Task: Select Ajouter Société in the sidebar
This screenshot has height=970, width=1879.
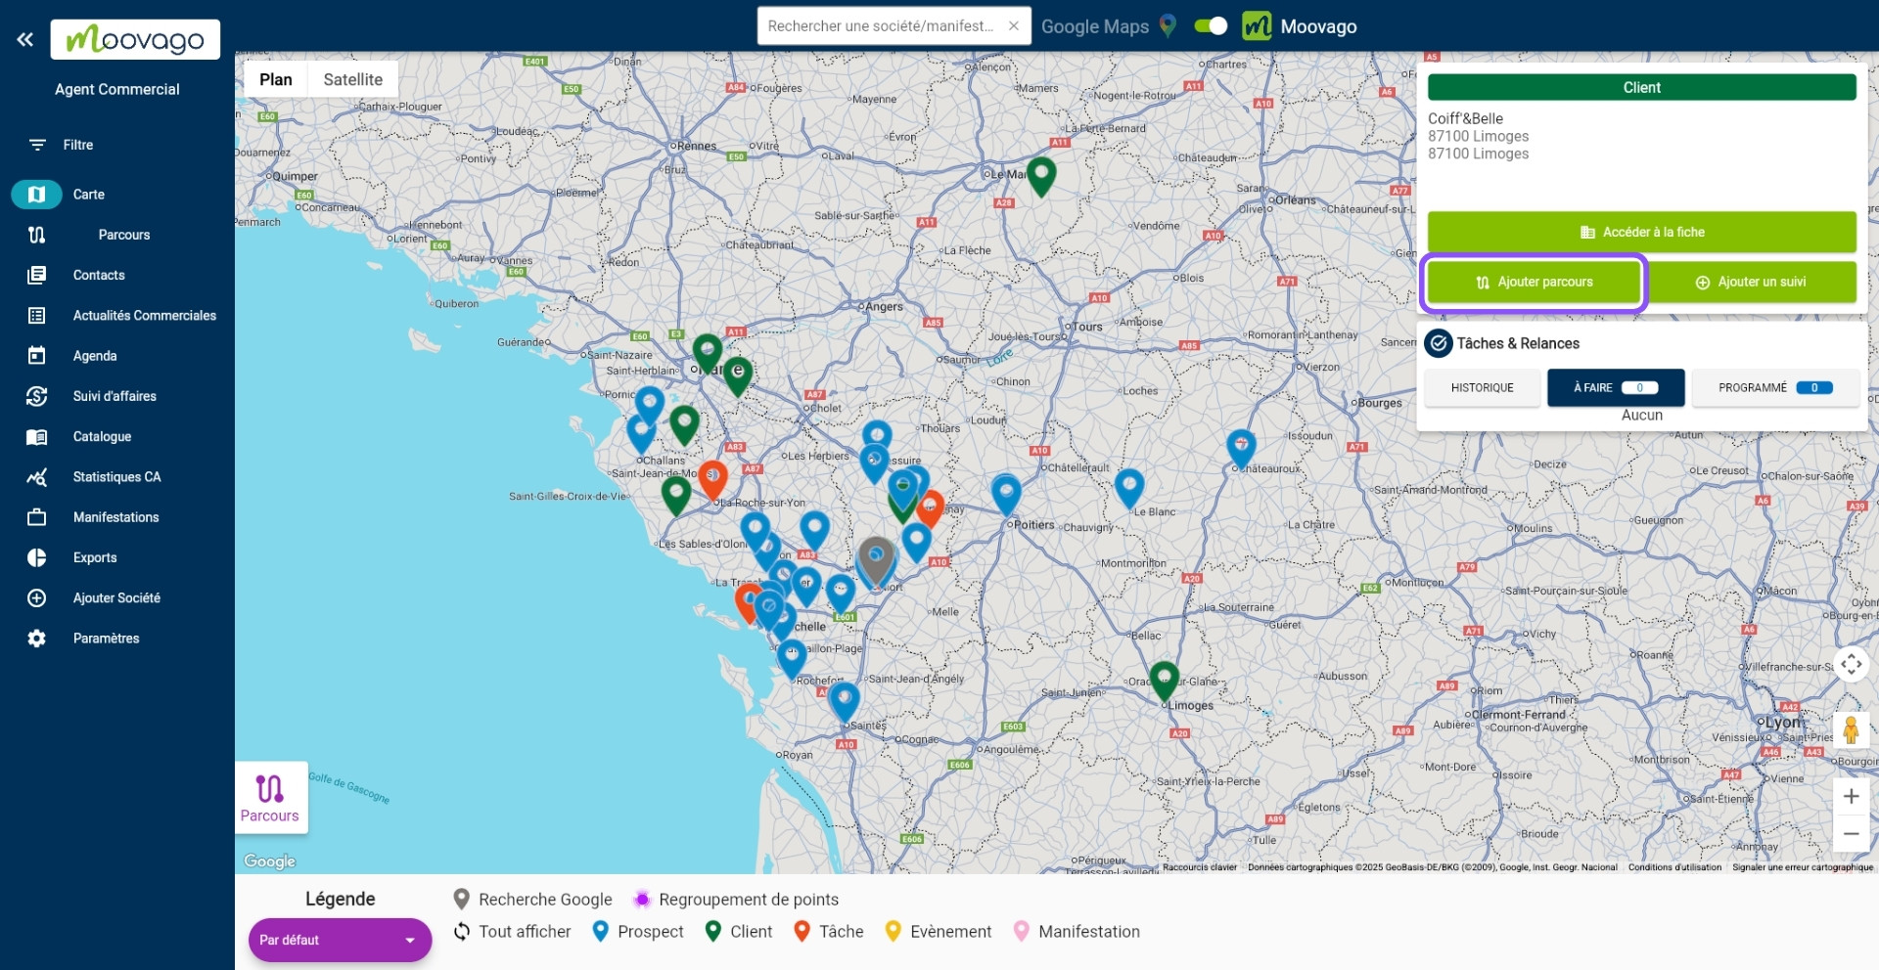Action: pos(117,597)
